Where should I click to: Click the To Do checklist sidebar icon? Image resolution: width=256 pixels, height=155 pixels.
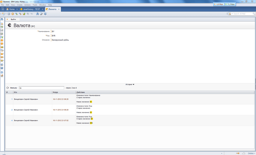click(x=2, y=34)
